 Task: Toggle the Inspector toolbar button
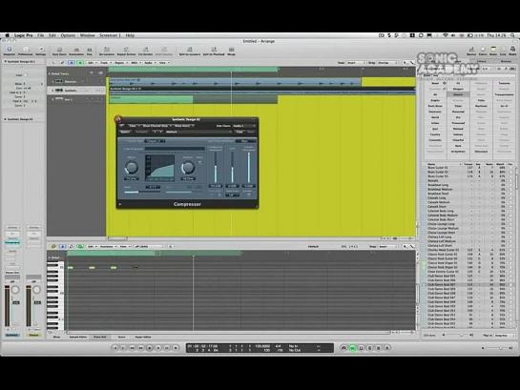(9, 51)
